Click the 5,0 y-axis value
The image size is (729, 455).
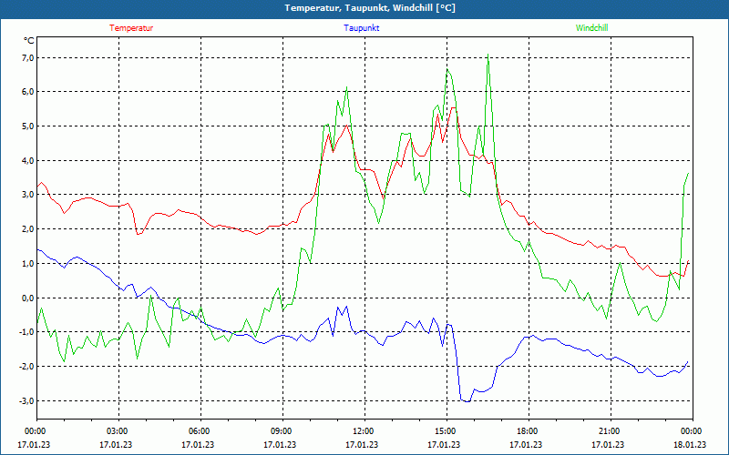tap(26, 126)
